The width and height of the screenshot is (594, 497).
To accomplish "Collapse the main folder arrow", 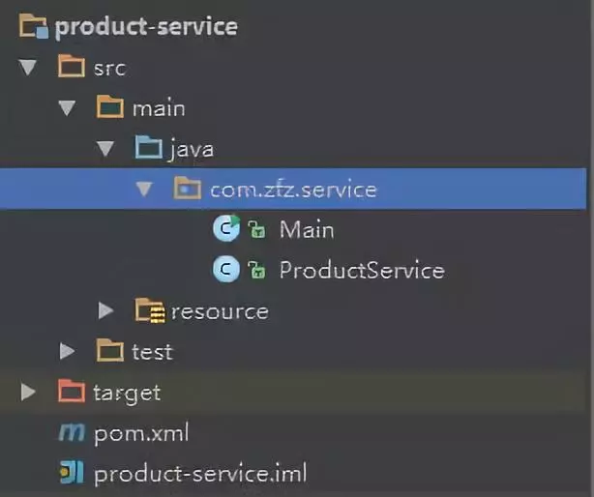I will coord(67,108).
